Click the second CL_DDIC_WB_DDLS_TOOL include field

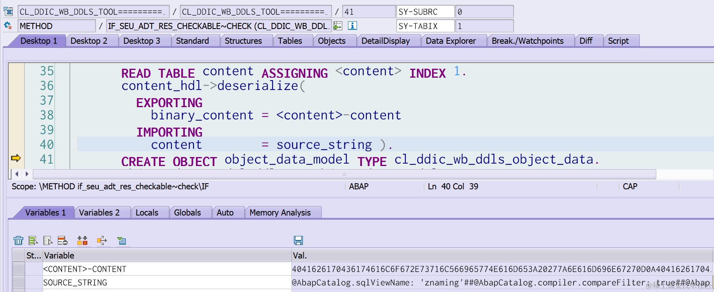coord(255,11)
